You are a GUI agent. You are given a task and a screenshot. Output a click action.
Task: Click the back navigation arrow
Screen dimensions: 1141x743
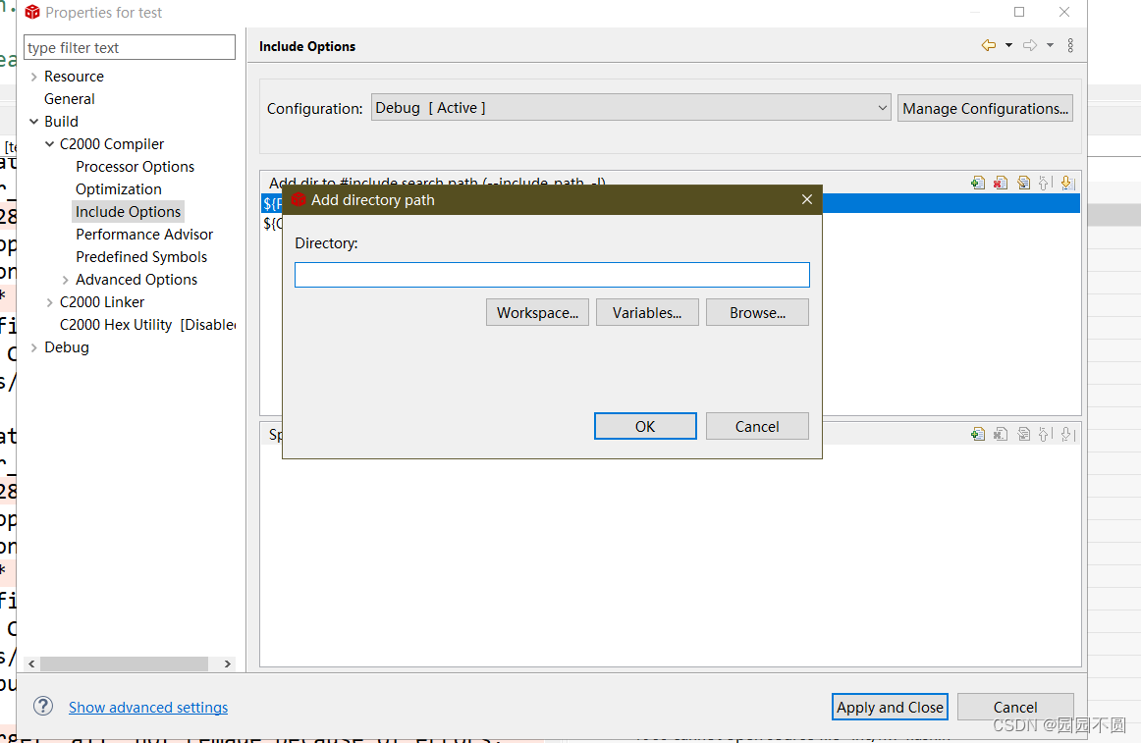987,45
